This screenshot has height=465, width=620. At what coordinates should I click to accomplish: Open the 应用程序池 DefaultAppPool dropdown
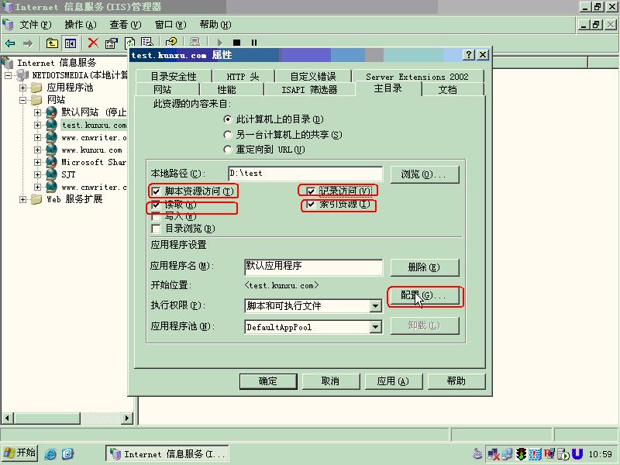point(375,327)
